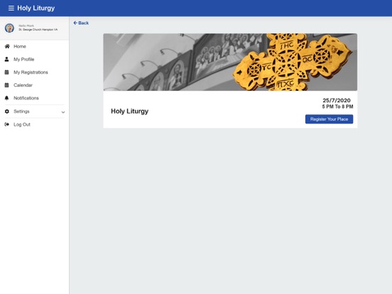Click the Calendar sidebar icon
The image size is (392, 294).
7,85
